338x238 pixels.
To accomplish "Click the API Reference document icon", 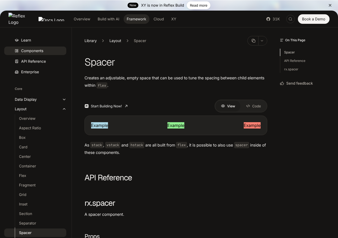I will [17, 61].
